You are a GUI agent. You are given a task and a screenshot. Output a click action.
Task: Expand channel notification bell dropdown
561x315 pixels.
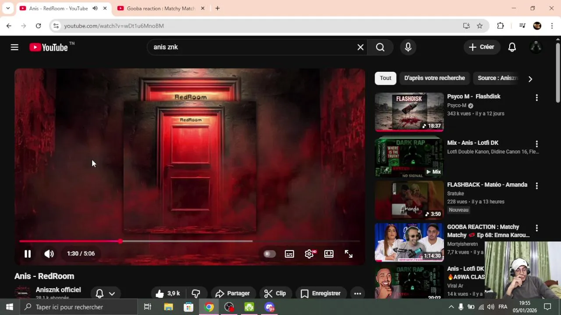point(106,294)
